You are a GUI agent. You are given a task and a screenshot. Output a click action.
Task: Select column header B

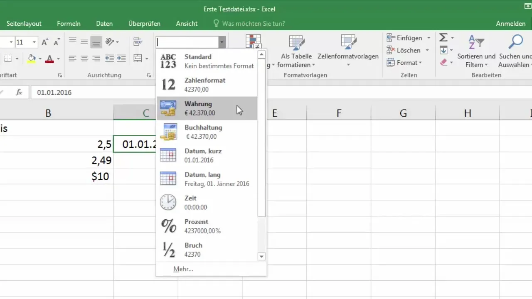[x=48, y=113]
